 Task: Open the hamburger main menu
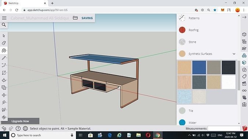[4, 18]
